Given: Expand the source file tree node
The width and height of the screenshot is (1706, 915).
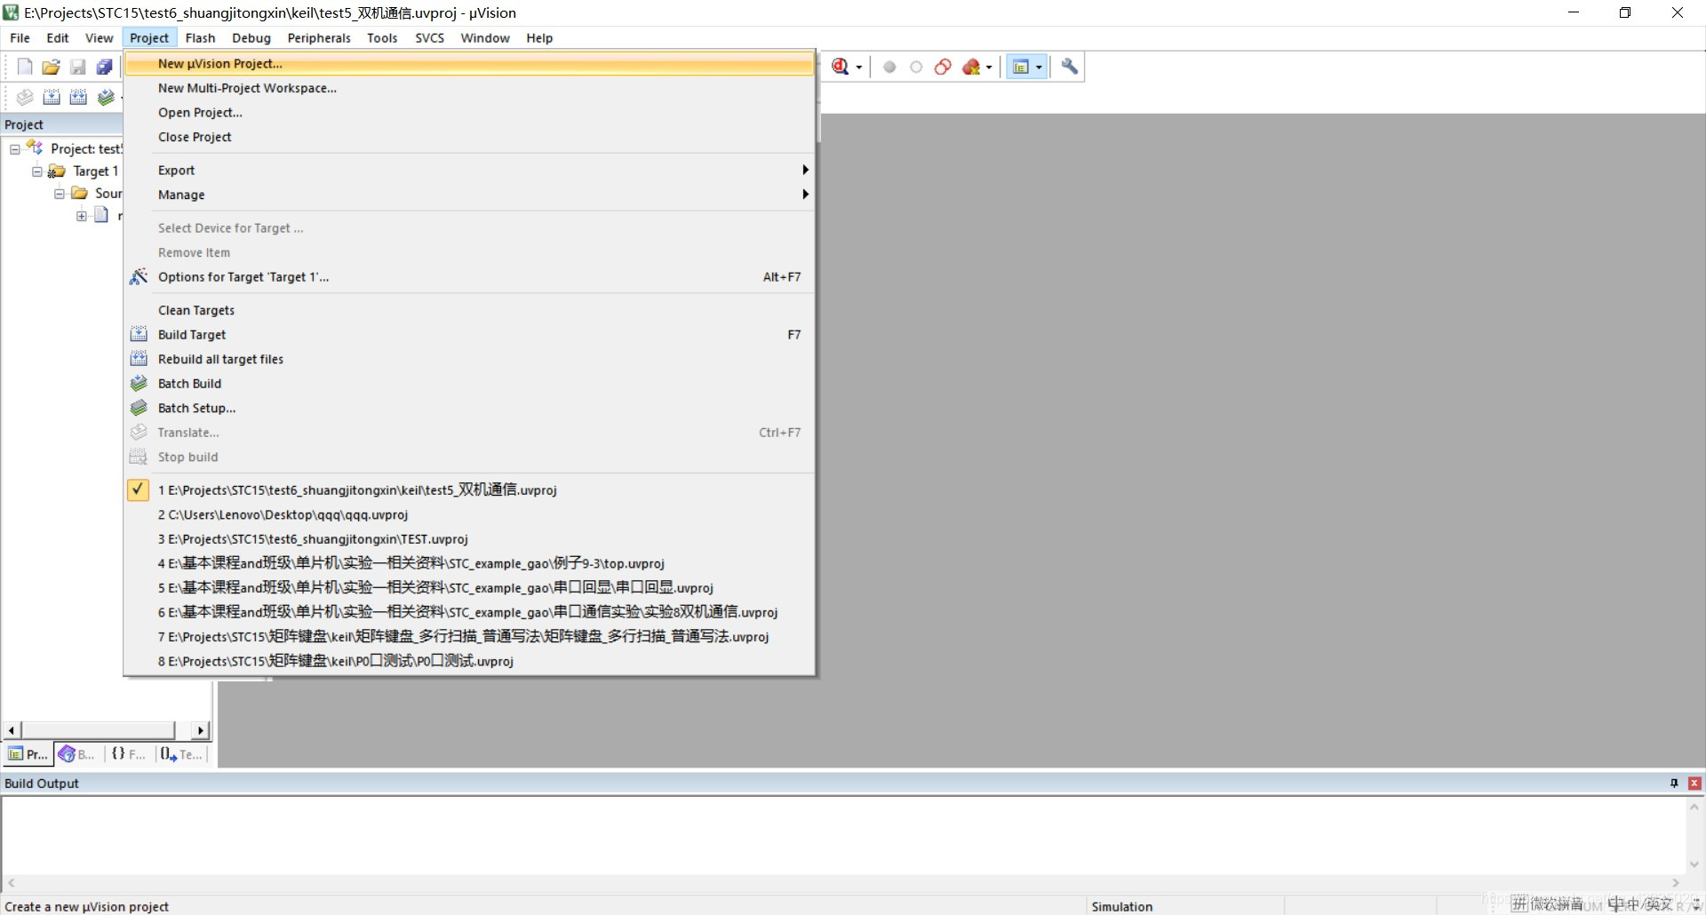Looking at the screenshot, I should pyautogui.click(x=82, y=216).
